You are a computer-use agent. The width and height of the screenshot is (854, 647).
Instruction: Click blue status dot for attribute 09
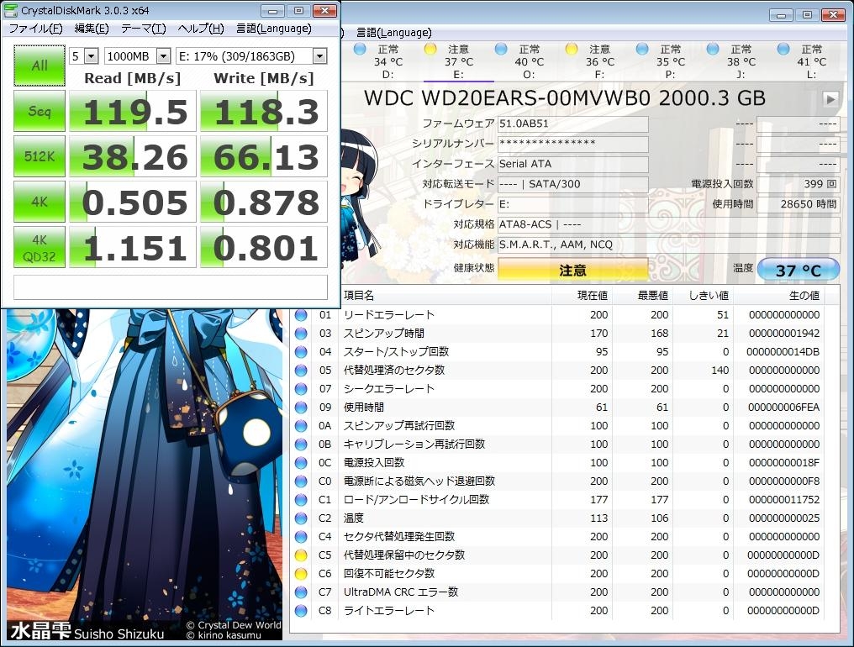tap(301, 408)
